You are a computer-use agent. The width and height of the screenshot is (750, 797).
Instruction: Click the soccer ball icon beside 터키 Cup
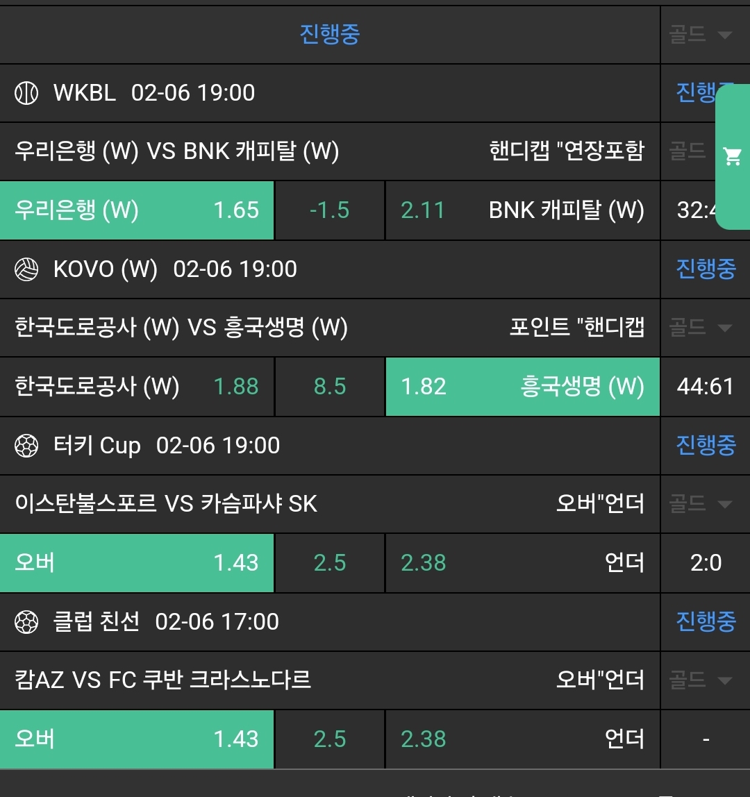point(26,446)
